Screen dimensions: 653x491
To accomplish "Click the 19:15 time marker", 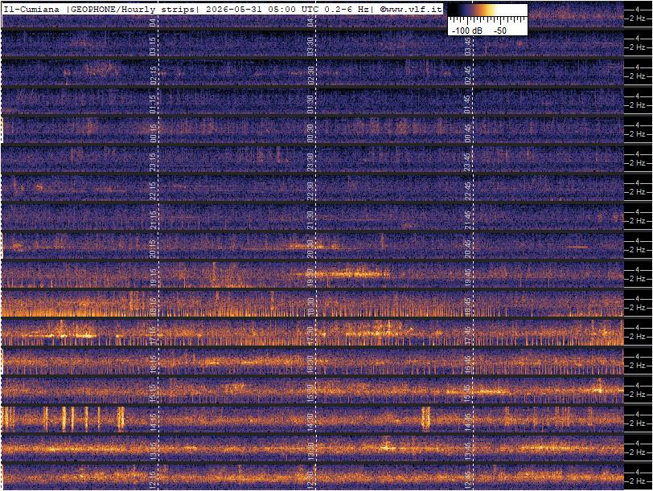I will click(x=153, y=278).
